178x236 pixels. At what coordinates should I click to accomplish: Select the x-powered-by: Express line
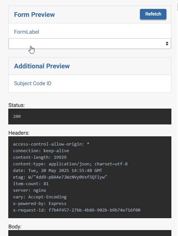point(40,204)
